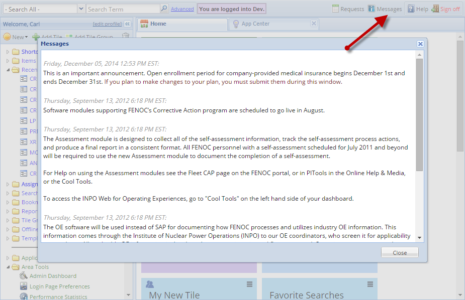Click the Messages scrollbar down arrow
Image resolution: width=465 pixels, height=300 pixels.
tap(419, 238)
